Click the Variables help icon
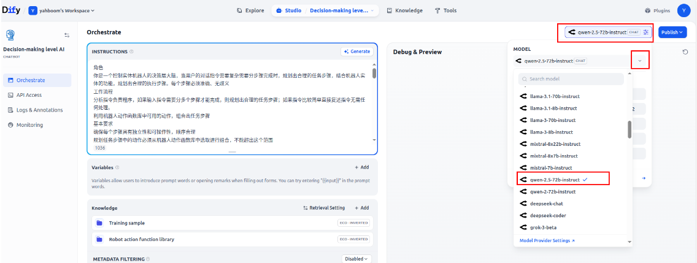 [117, 167]
